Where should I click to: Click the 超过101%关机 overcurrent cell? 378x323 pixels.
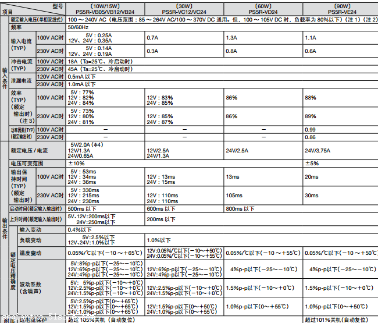click(340, 320)
